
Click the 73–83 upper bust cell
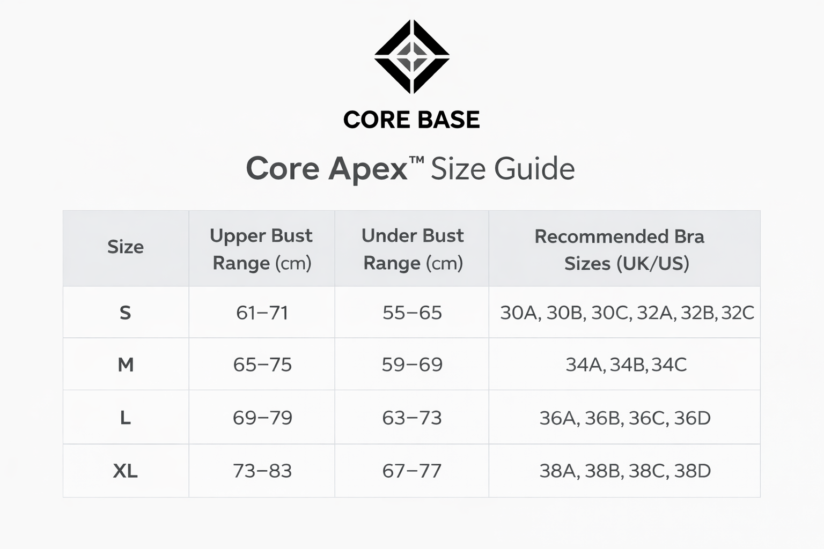262,471
